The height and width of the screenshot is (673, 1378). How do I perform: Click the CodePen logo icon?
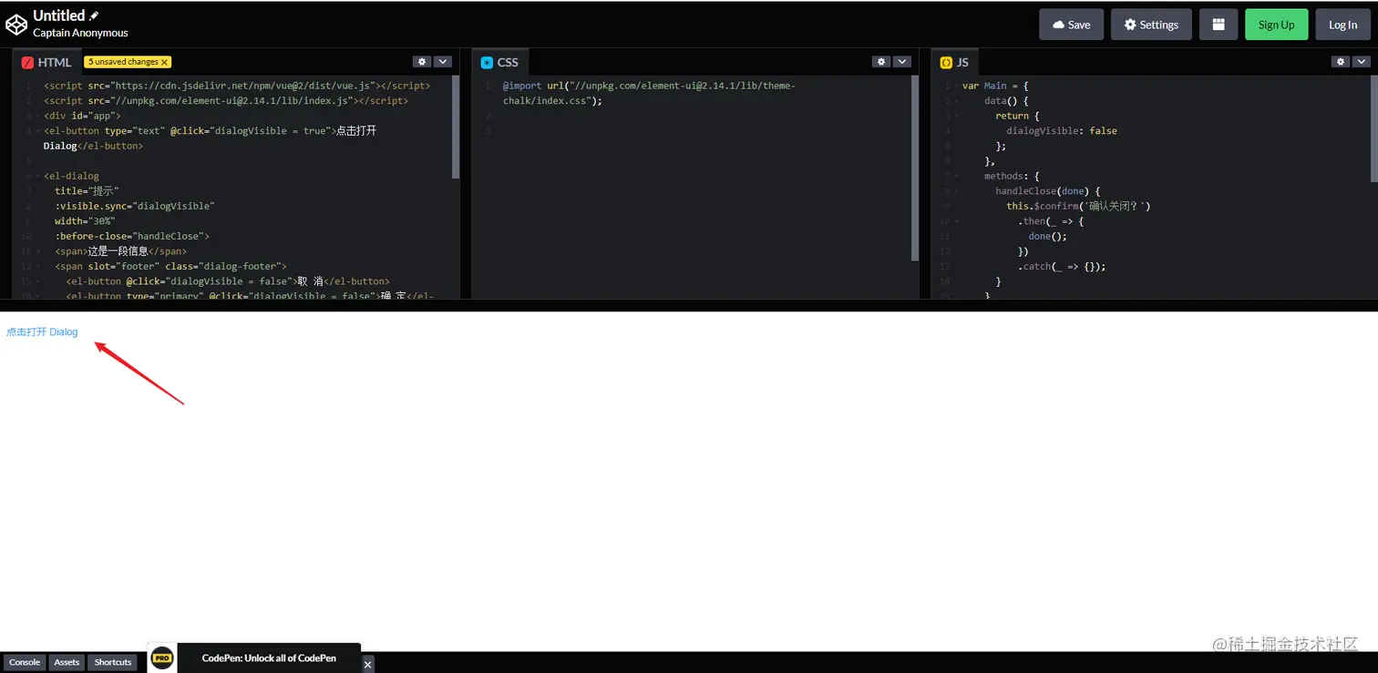coord(15,24)
